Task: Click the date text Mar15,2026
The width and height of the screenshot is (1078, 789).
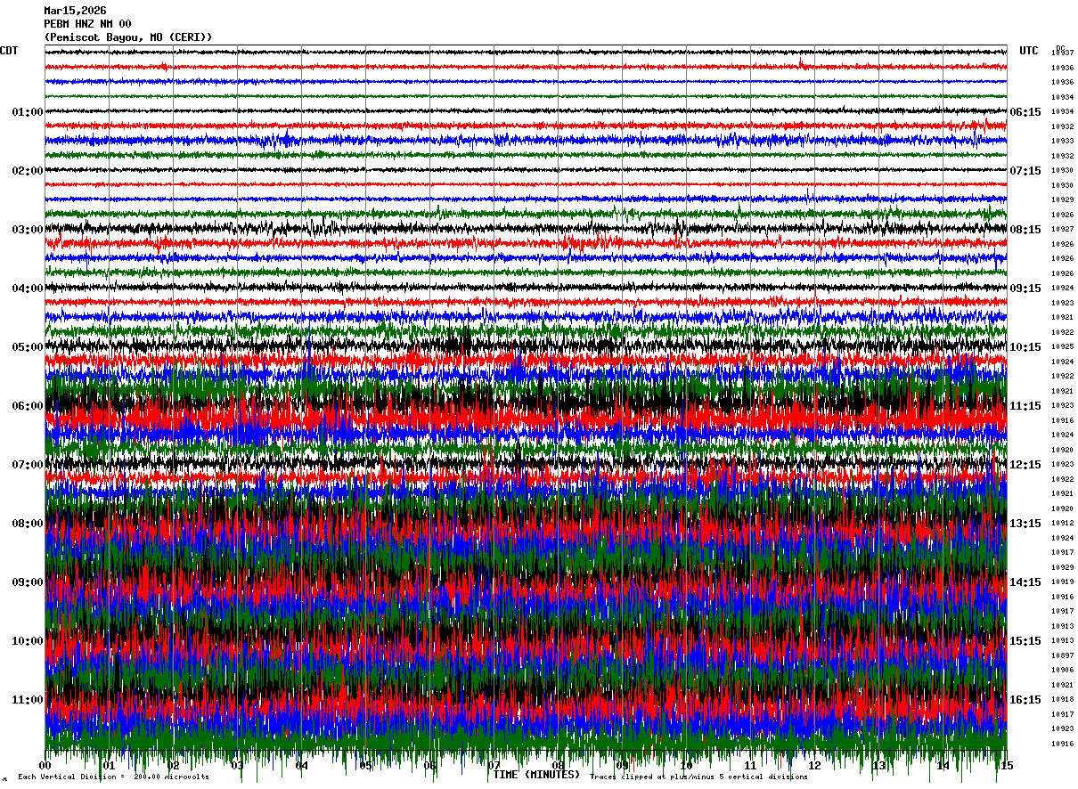Action: pos(74,11)
